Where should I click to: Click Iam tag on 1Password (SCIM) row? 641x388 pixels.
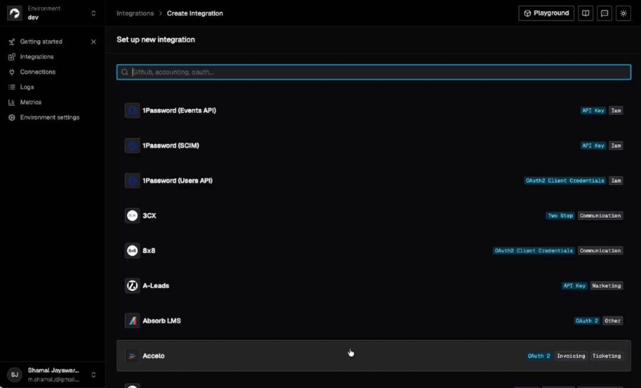[x=616, y=145]
